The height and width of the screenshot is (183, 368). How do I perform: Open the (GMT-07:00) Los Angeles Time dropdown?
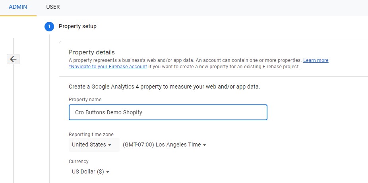(x=164, y=144)
